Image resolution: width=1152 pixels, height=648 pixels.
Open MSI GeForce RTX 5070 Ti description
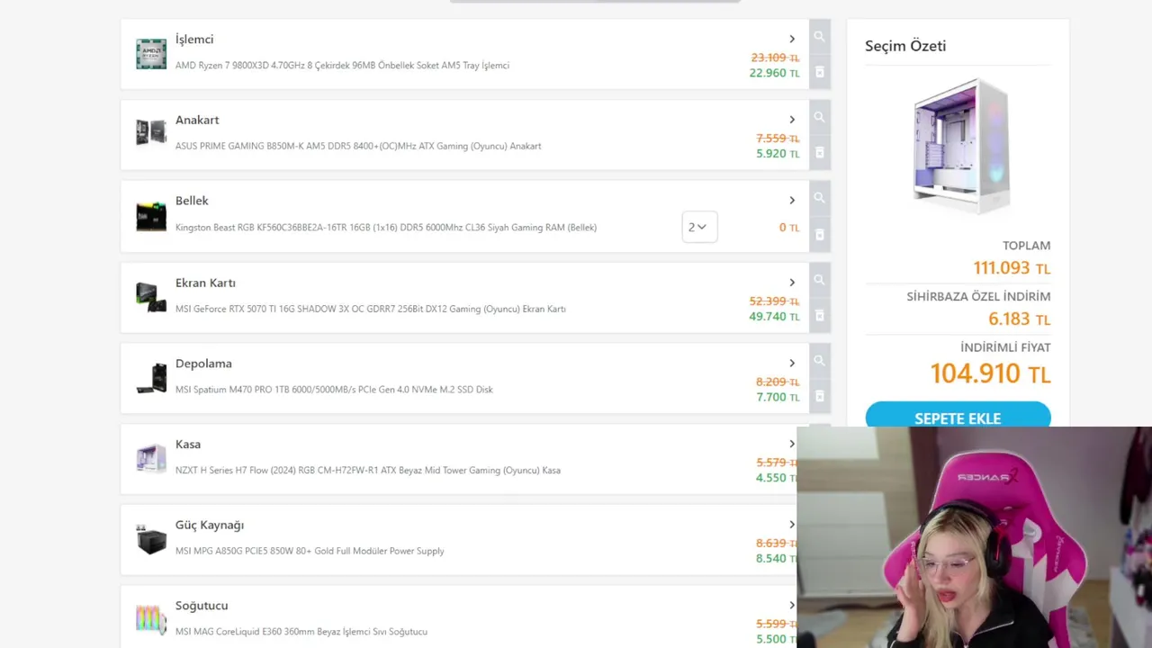click(371, 309)
